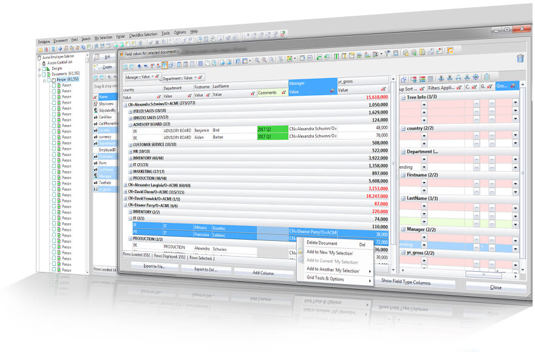
Task: Click the zoom in magnifier toolbar icon
Action: 257,60
